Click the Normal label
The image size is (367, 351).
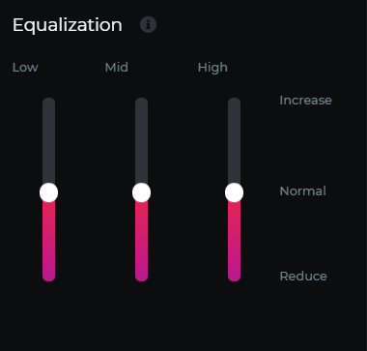(303, 191)
